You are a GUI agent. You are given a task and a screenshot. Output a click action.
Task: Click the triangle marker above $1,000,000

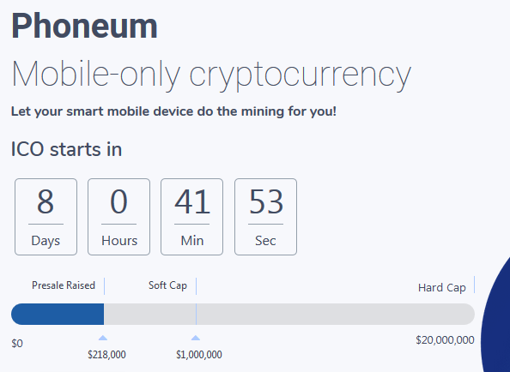[196, 338]
